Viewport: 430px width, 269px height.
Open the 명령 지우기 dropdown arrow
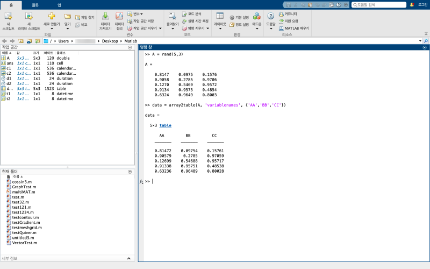click(x=207, y=29)
